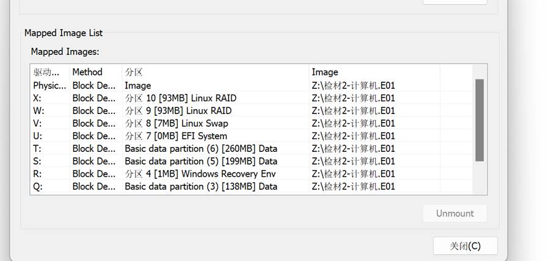Sort by the 驱动 column header
Viewport: 554px width, 261px height.
(49, 72)
